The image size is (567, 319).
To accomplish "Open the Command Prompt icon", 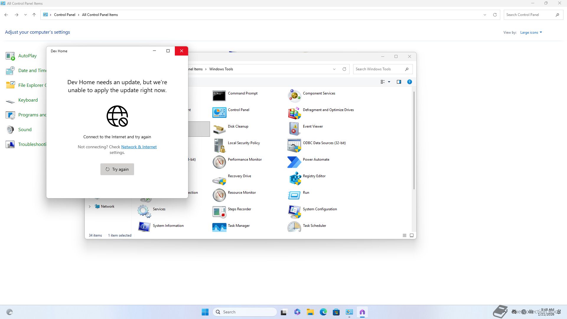I will (x=219, y=96).
